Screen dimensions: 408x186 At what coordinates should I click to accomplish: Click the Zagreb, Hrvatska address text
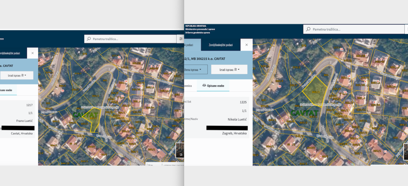[234, 133]
